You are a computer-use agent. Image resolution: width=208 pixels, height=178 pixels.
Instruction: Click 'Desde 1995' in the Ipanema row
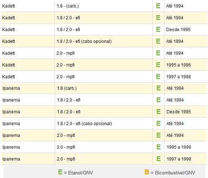[x=179, y=112]
